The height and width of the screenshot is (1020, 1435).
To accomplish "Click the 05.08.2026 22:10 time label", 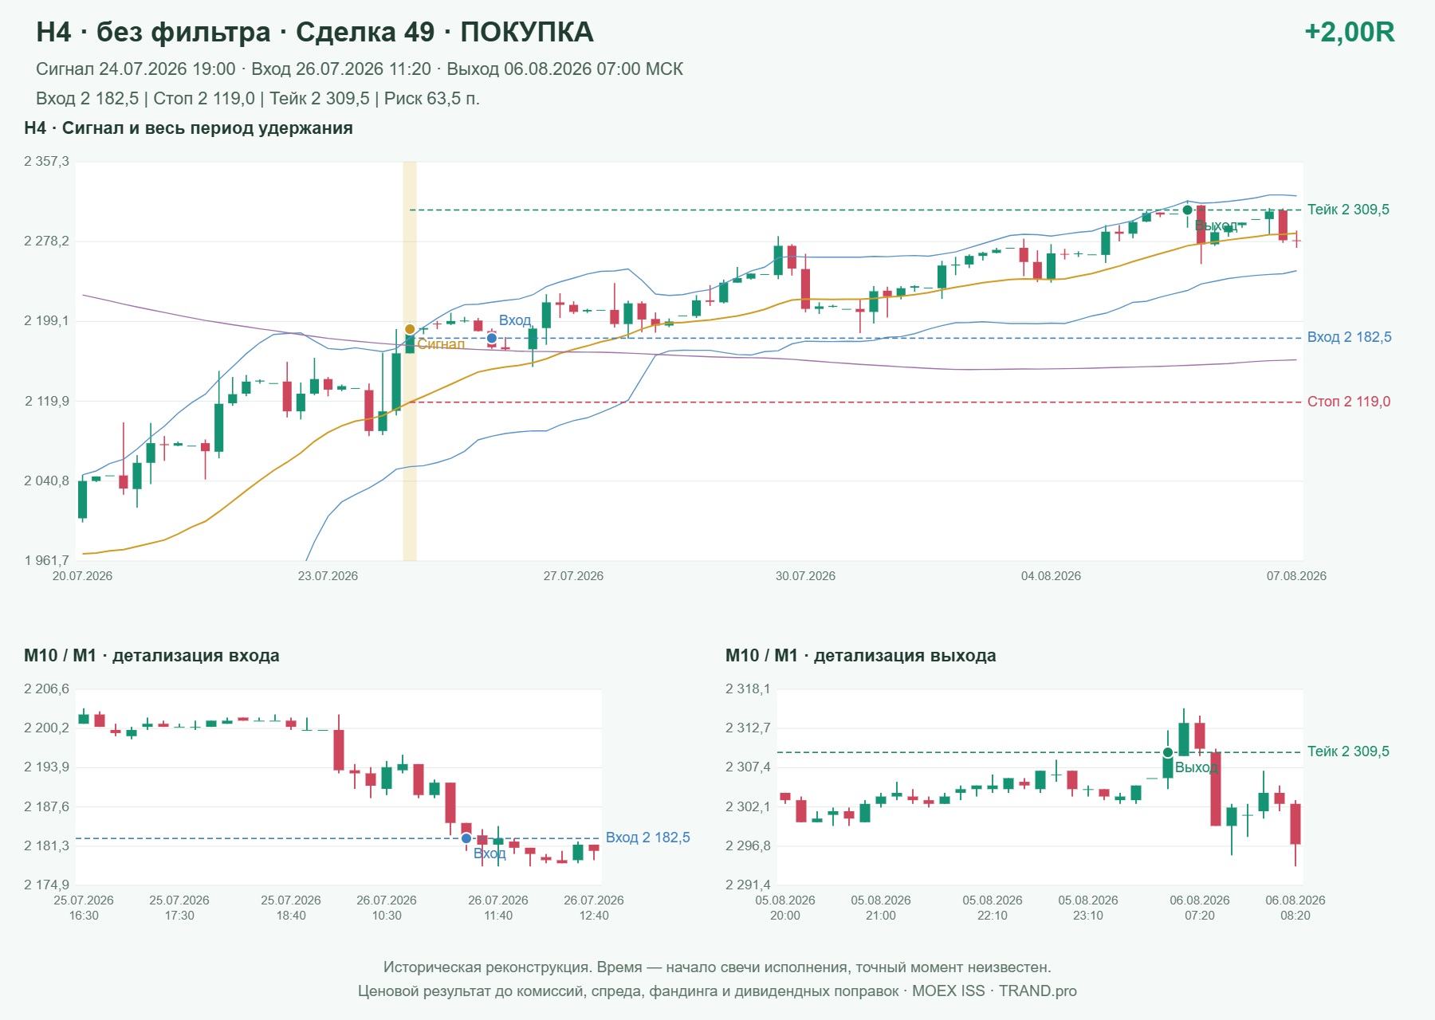I will pyautogui.click(x=993, y=908).
